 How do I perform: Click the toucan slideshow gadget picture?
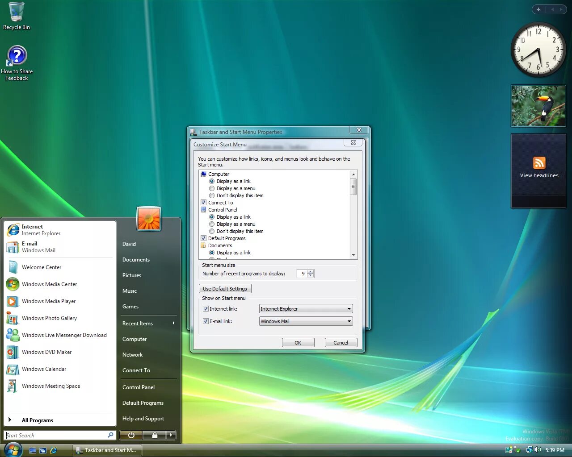pos(538,106)
